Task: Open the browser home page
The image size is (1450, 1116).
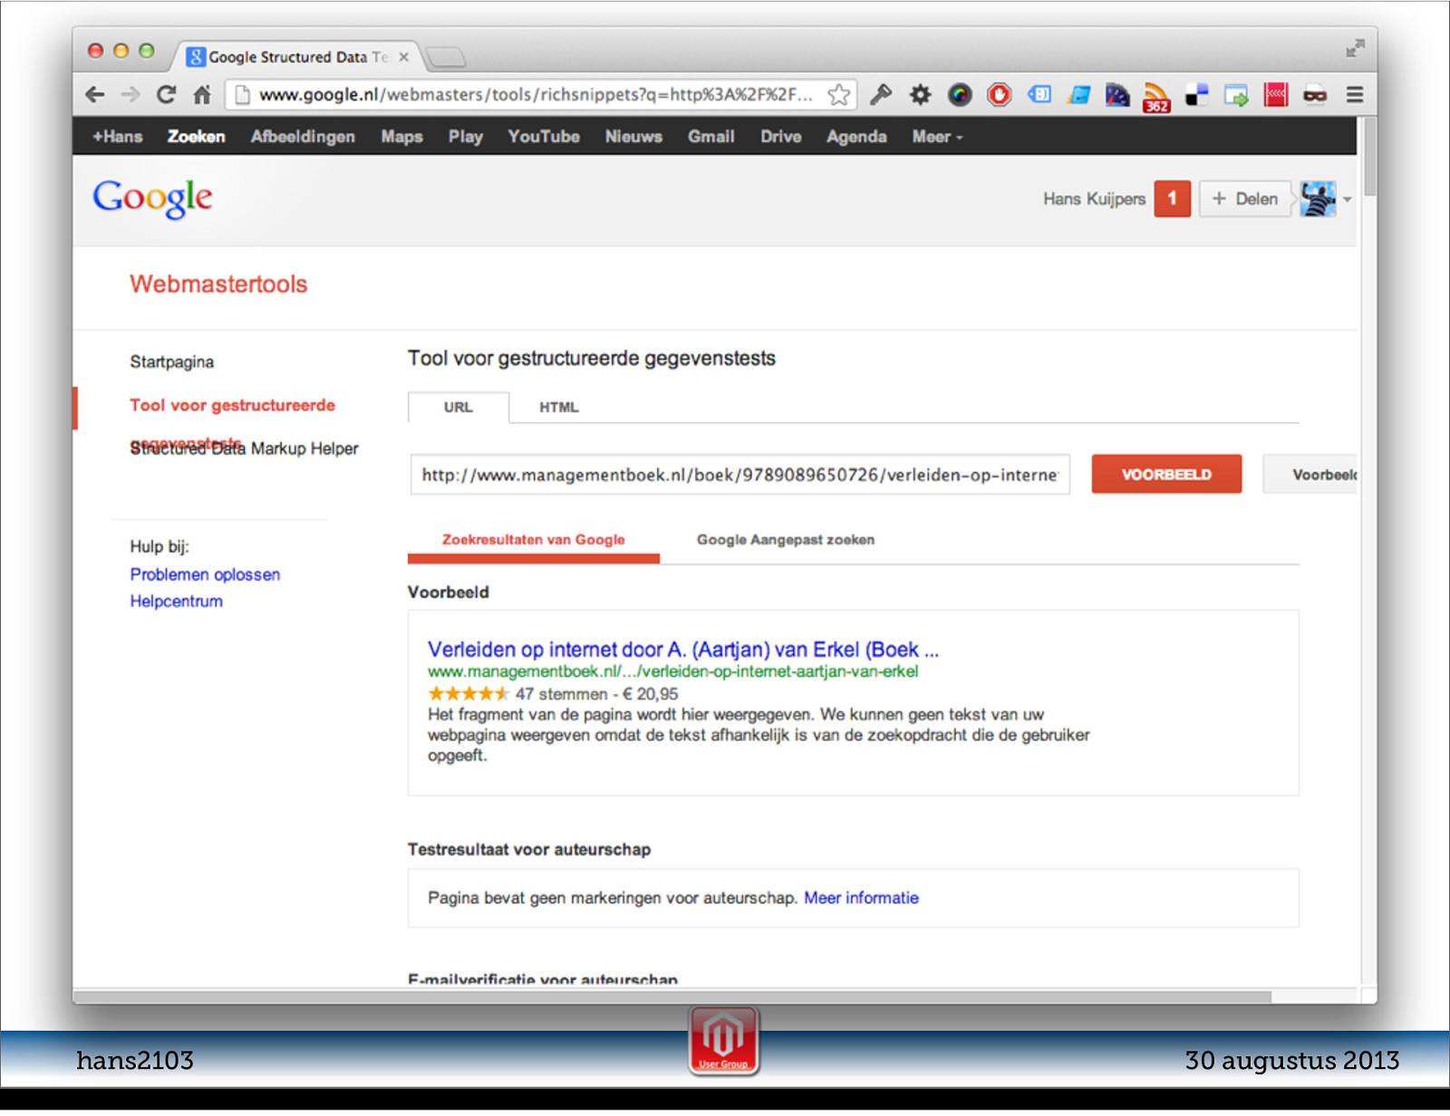Action: [202, 94]
